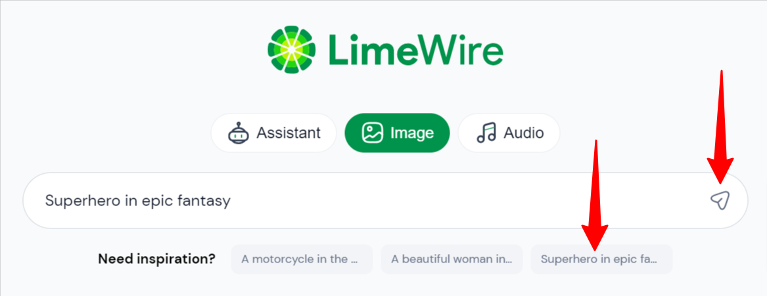The image size is (767, 296).
Task: Select the Image tab label
Action: click(x=411, y=133)
